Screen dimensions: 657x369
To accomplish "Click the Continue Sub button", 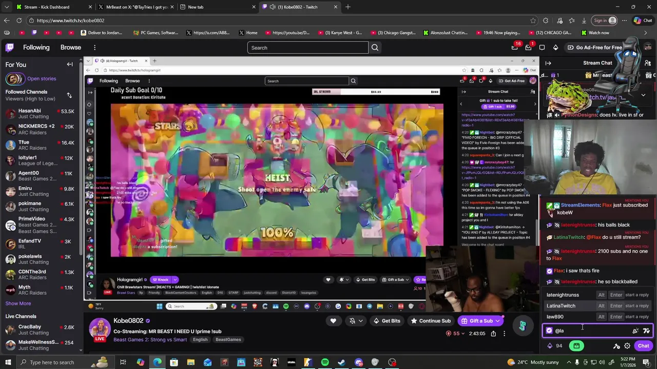I will 431,321.
